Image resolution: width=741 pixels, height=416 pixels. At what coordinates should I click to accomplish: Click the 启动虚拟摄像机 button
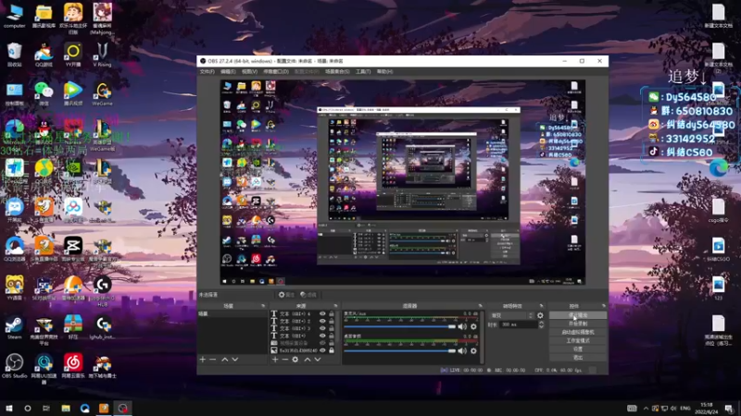click(577, 333)
